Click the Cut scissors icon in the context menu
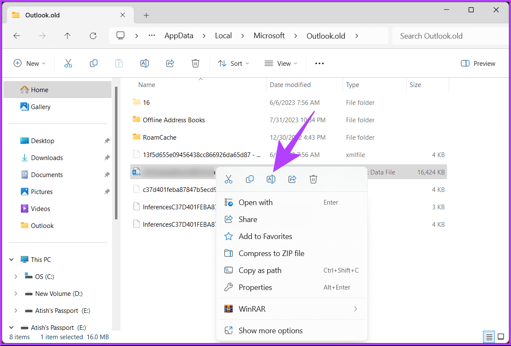 229,179
